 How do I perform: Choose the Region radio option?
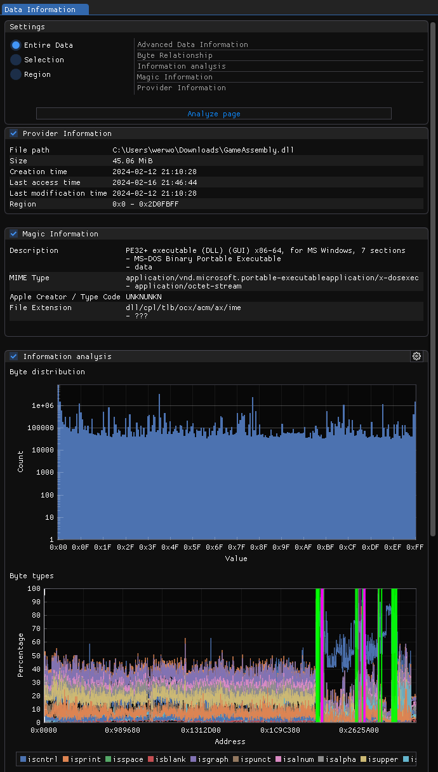pyautogui.click(x=16, y=74)
